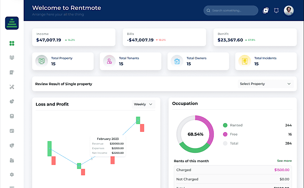
Task: Toggle the Total series in Occupation legend
Action: click(x=234, y=143)
